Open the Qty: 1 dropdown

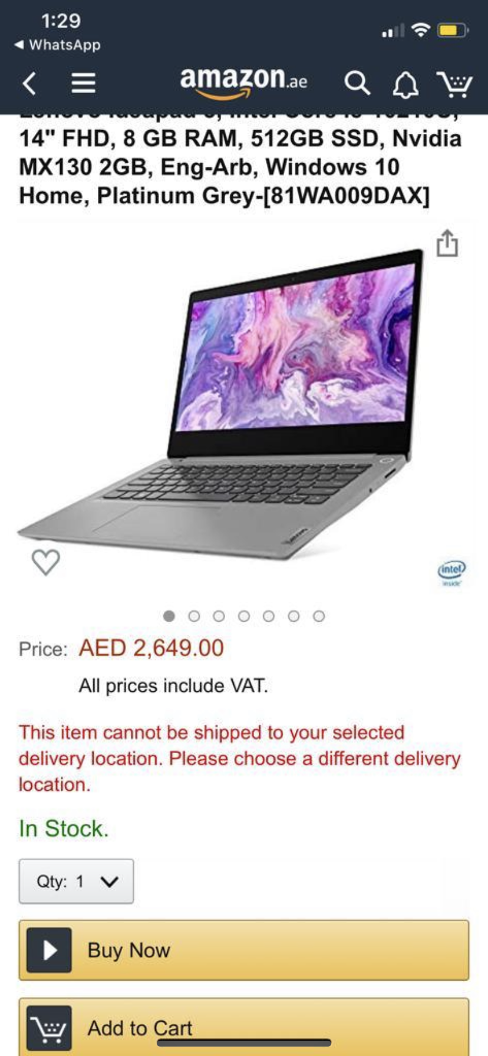pyautogui.click(x=76, y=882)
